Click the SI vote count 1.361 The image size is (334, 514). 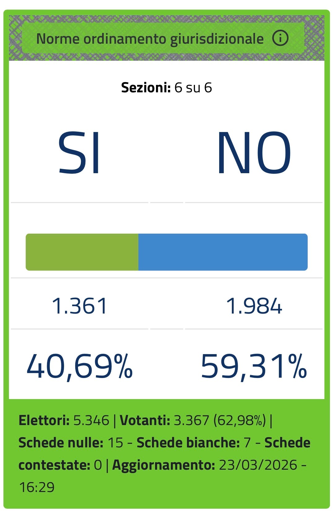80,306
